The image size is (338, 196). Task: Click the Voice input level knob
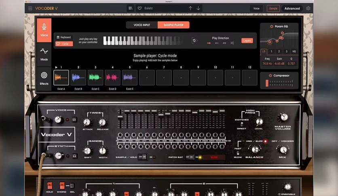(x=58, y=119)
